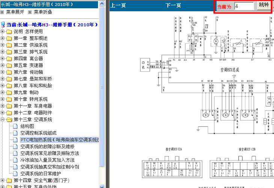Go to next page 下一页

tap(173, 5)
